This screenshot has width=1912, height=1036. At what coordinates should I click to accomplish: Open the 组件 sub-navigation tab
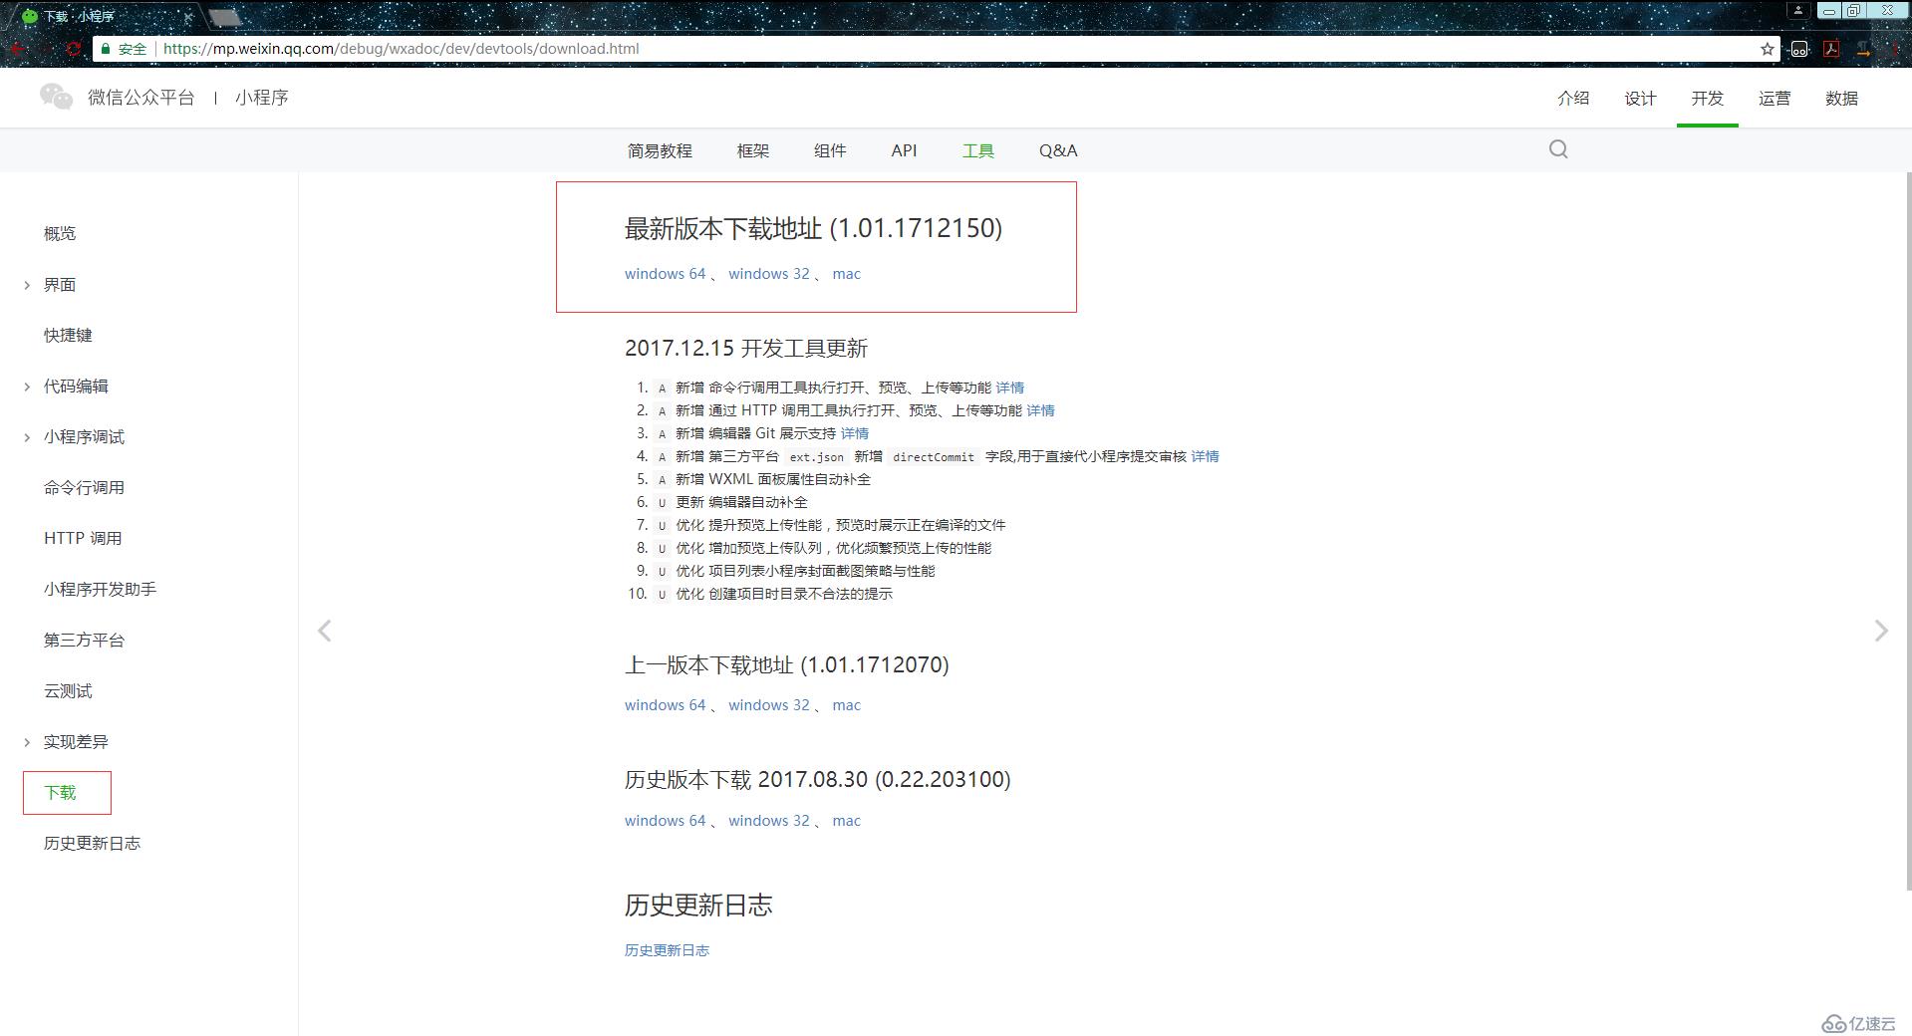tap(830, 150)
